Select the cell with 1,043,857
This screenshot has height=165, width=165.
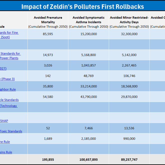pyautogui.click(x=88, y=65)
